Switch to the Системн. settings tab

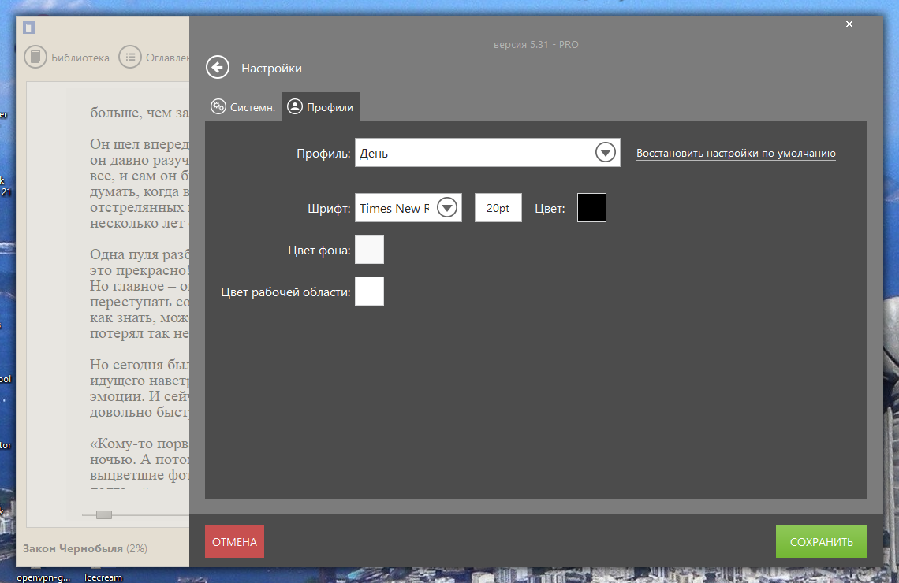click(x=243, y=107)
